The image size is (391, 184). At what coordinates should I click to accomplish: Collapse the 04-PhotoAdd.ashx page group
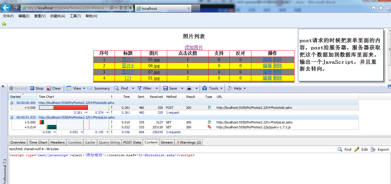click(11, 102)
